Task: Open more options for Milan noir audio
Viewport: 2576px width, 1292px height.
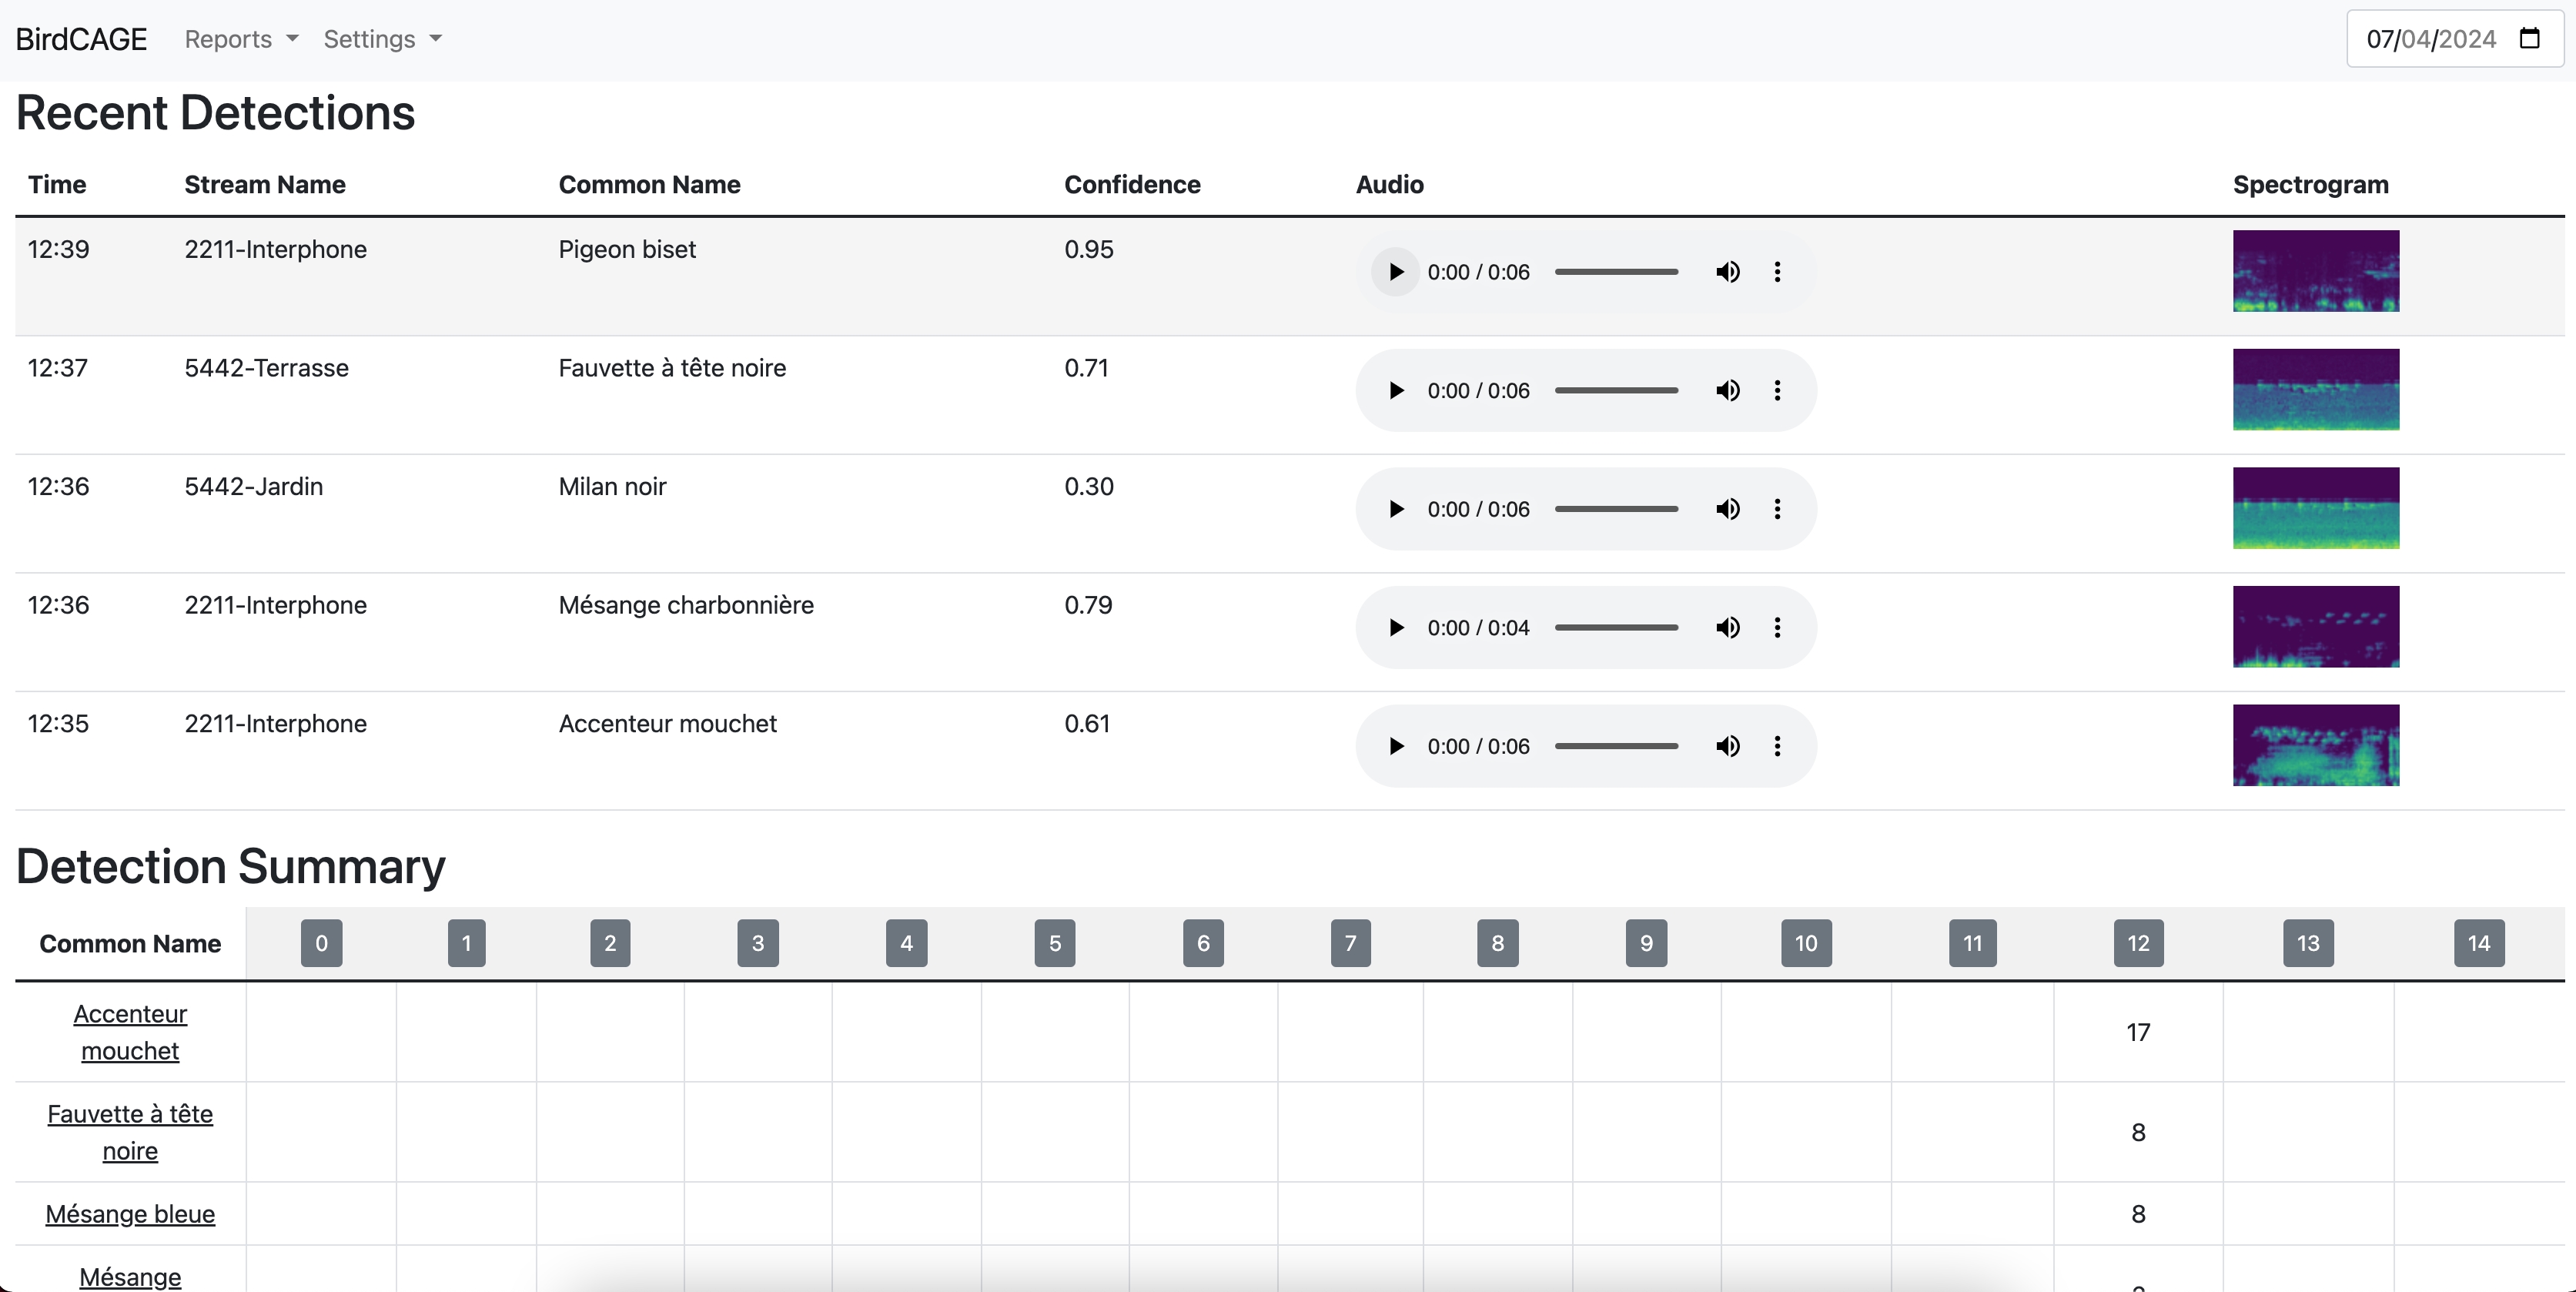Action: click(1777, 509)
